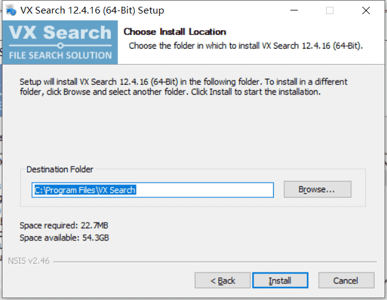387x300 pixels.
Task: Click the Space required 22.7MB text
Action: click(64, 226)
